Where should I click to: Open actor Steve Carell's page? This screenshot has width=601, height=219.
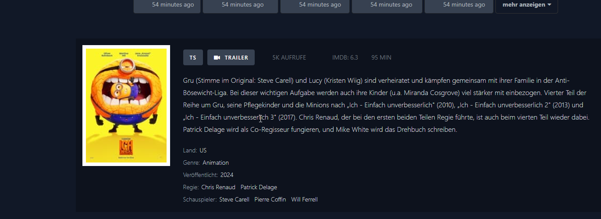pos(234,199)
